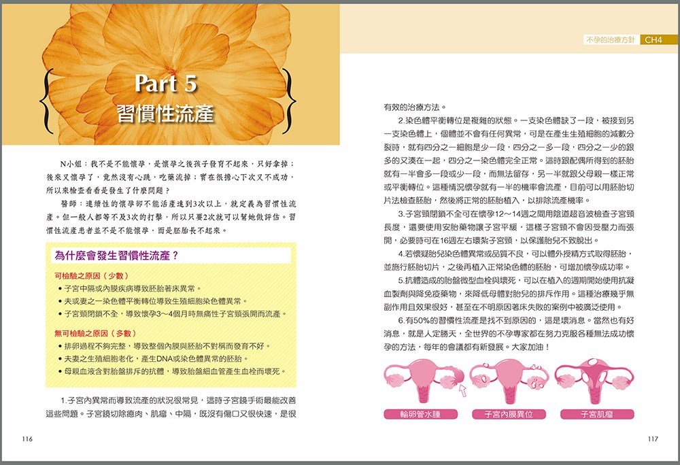Click the bullet starting 夫或妻之一染色體平衡轉位
The width and height of the screenshot is (680, 465).
[x=152, y=301]
